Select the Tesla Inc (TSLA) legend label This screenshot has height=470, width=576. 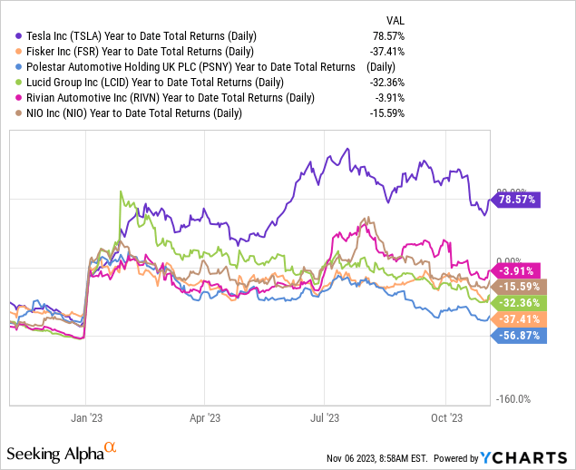(136, 35)
